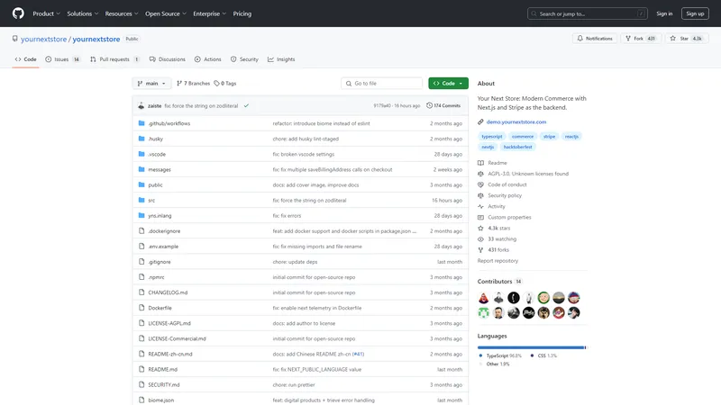Expand the Resources menu

tap(122, 13)
